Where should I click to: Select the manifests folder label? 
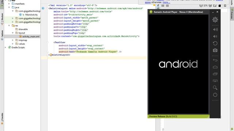pyautogui.click(x=20, y=4)
